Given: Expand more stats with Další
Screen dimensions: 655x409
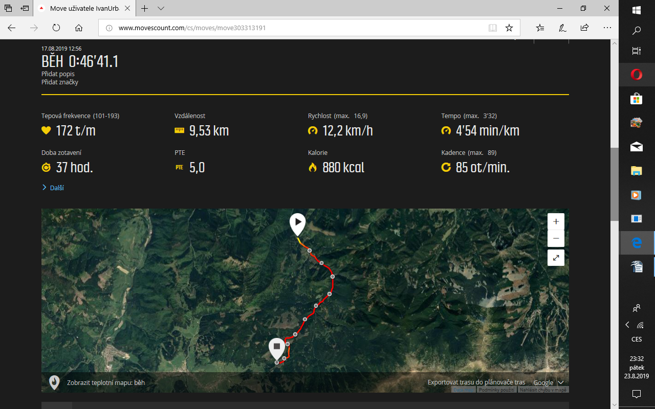Looking at the screenshot, I should (56, 188).
